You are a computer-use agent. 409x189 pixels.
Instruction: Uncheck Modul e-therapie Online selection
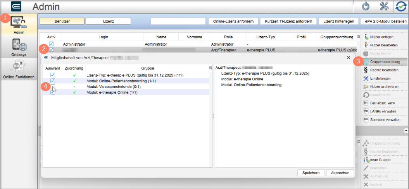[x=53, y=92]
